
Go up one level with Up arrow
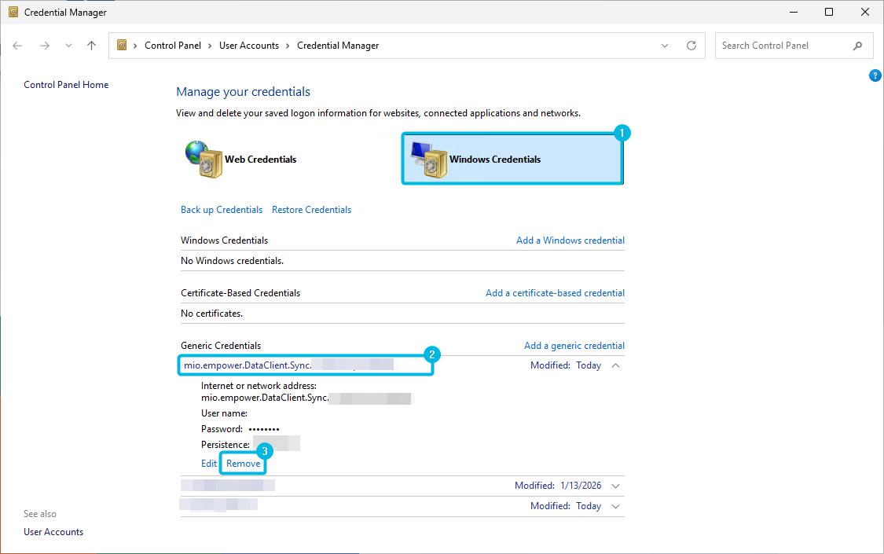[x=91, y=46]
